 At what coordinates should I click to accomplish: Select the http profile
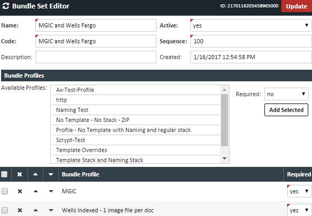(136, 100)
